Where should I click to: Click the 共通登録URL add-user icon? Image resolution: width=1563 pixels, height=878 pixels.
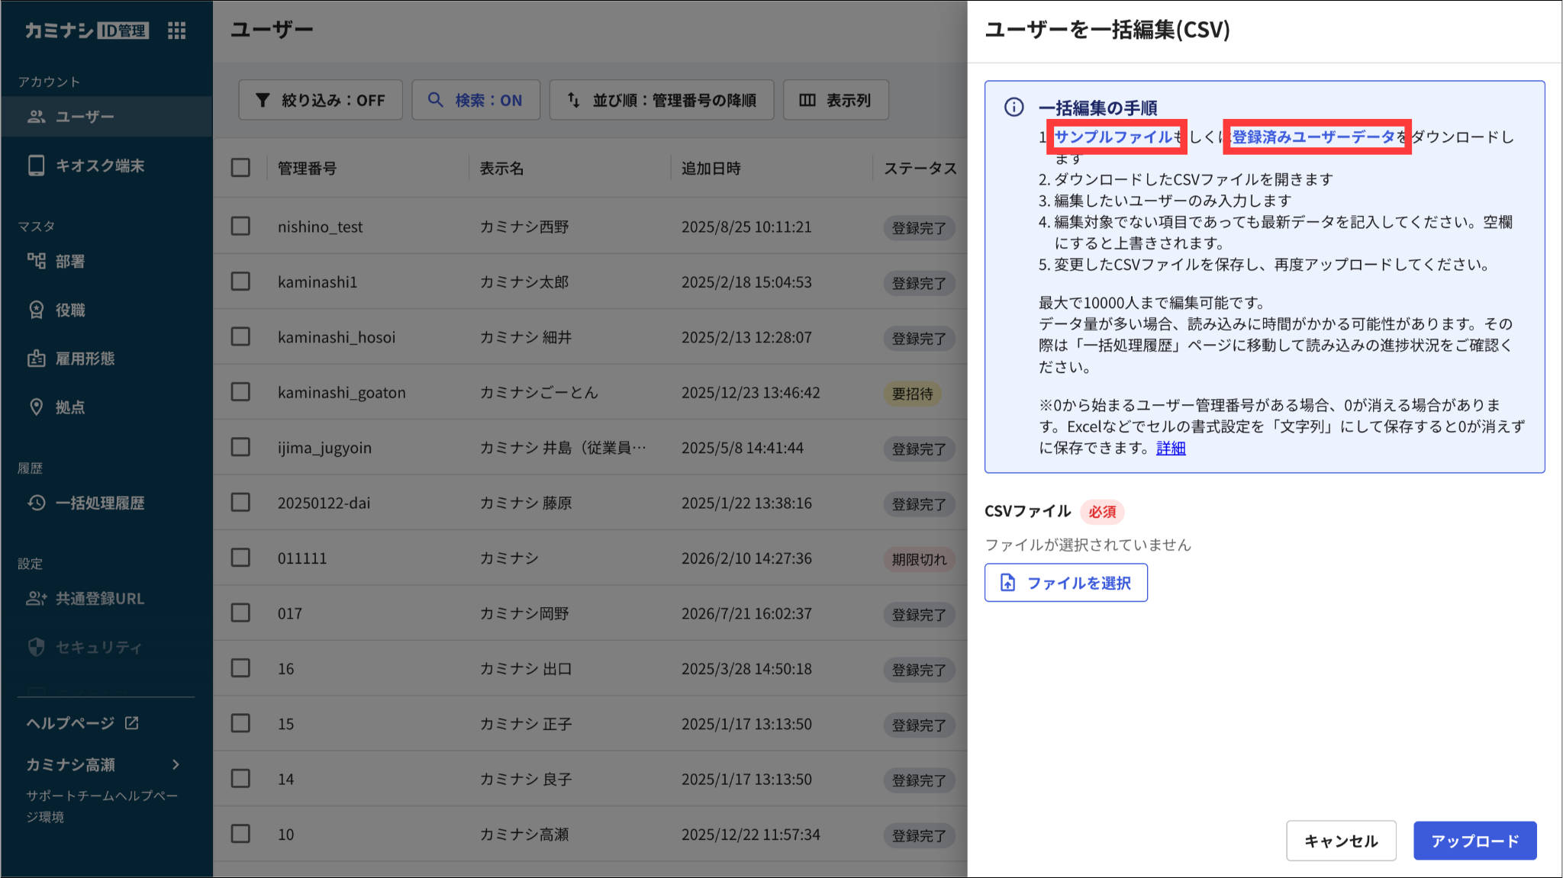(x=36, y=599)
